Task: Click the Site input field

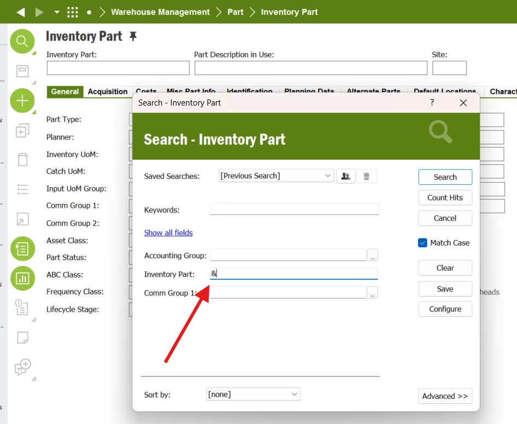Action: coord(449,68)
